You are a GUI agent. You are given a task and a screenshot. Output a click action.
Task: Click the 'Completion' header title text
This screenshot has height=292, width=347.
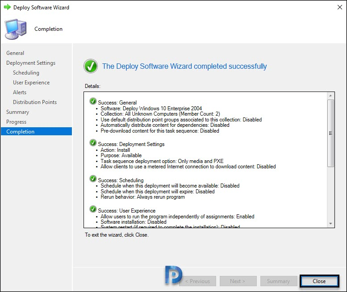click(x=49, y=29)
